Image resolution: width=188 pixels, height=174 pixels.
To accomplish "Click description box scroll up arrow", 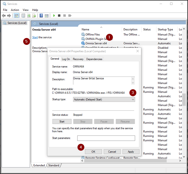I will point(133,79).
